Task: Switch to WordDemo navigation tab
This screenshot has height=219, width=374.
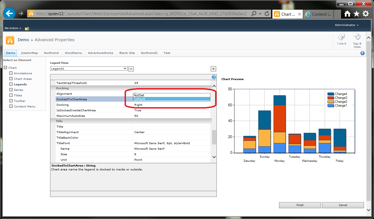Action: pos(73,53)
